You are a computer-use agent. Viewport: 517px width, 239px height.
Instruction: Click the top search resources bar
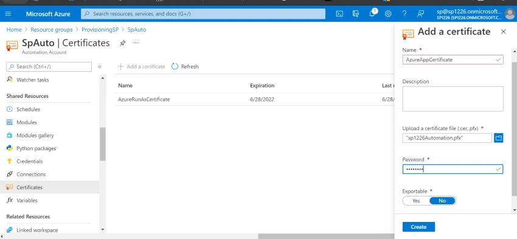[x=203, y=14]
